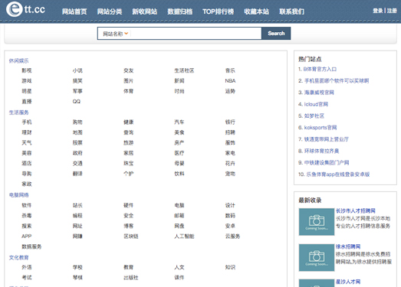Viewport: 401px width, 287px height.
Task: Open the TOP排行榜 nav item
Action: pyautogui.click(x=219, y=11)
